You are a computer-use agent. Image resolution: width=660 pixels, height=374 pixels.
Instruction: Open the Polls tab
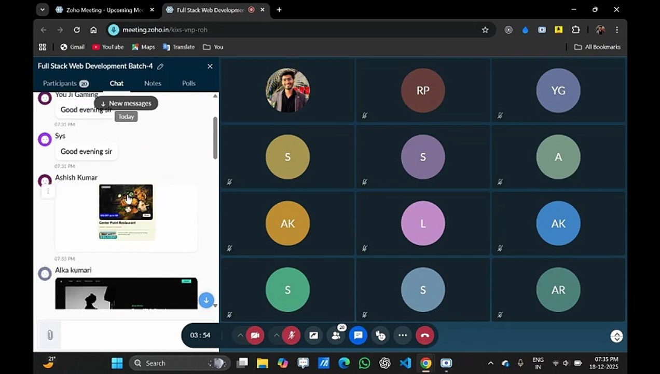click(x=189, y=83)
